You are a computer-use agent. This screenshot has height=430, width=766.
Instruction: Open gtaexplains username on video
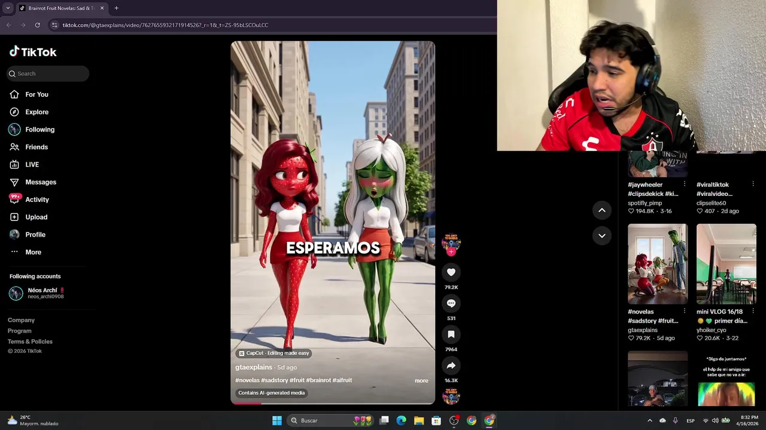[254, 367]
